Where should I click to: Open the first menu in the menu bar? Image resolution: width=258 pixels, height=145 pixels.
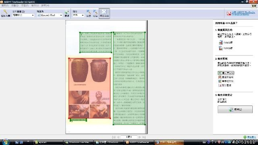pyautogui.click(x=5, y=6)
